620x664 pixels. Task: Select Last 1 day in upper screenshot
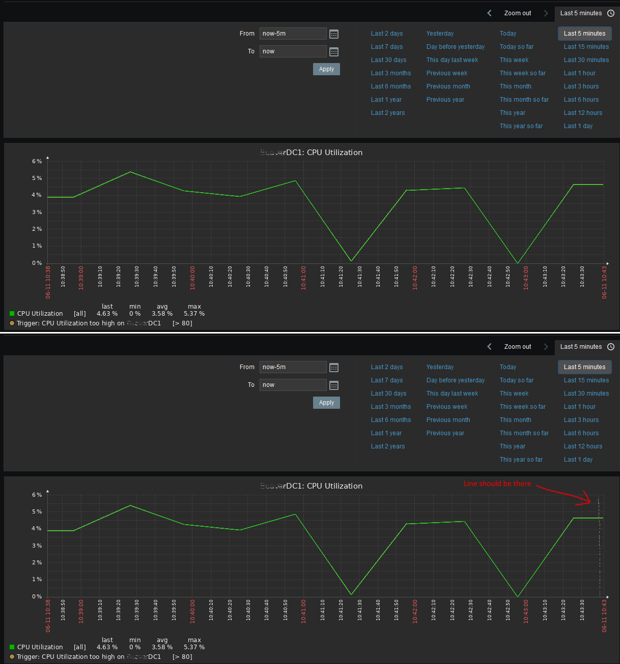point(578,126)
